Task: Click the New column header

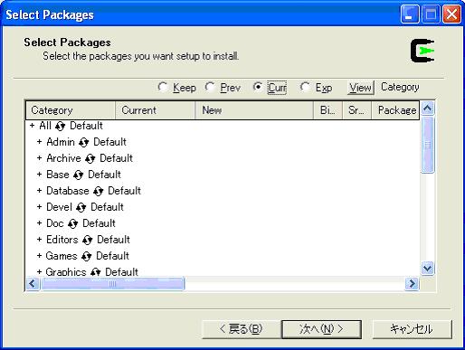Action: (254, 110)
